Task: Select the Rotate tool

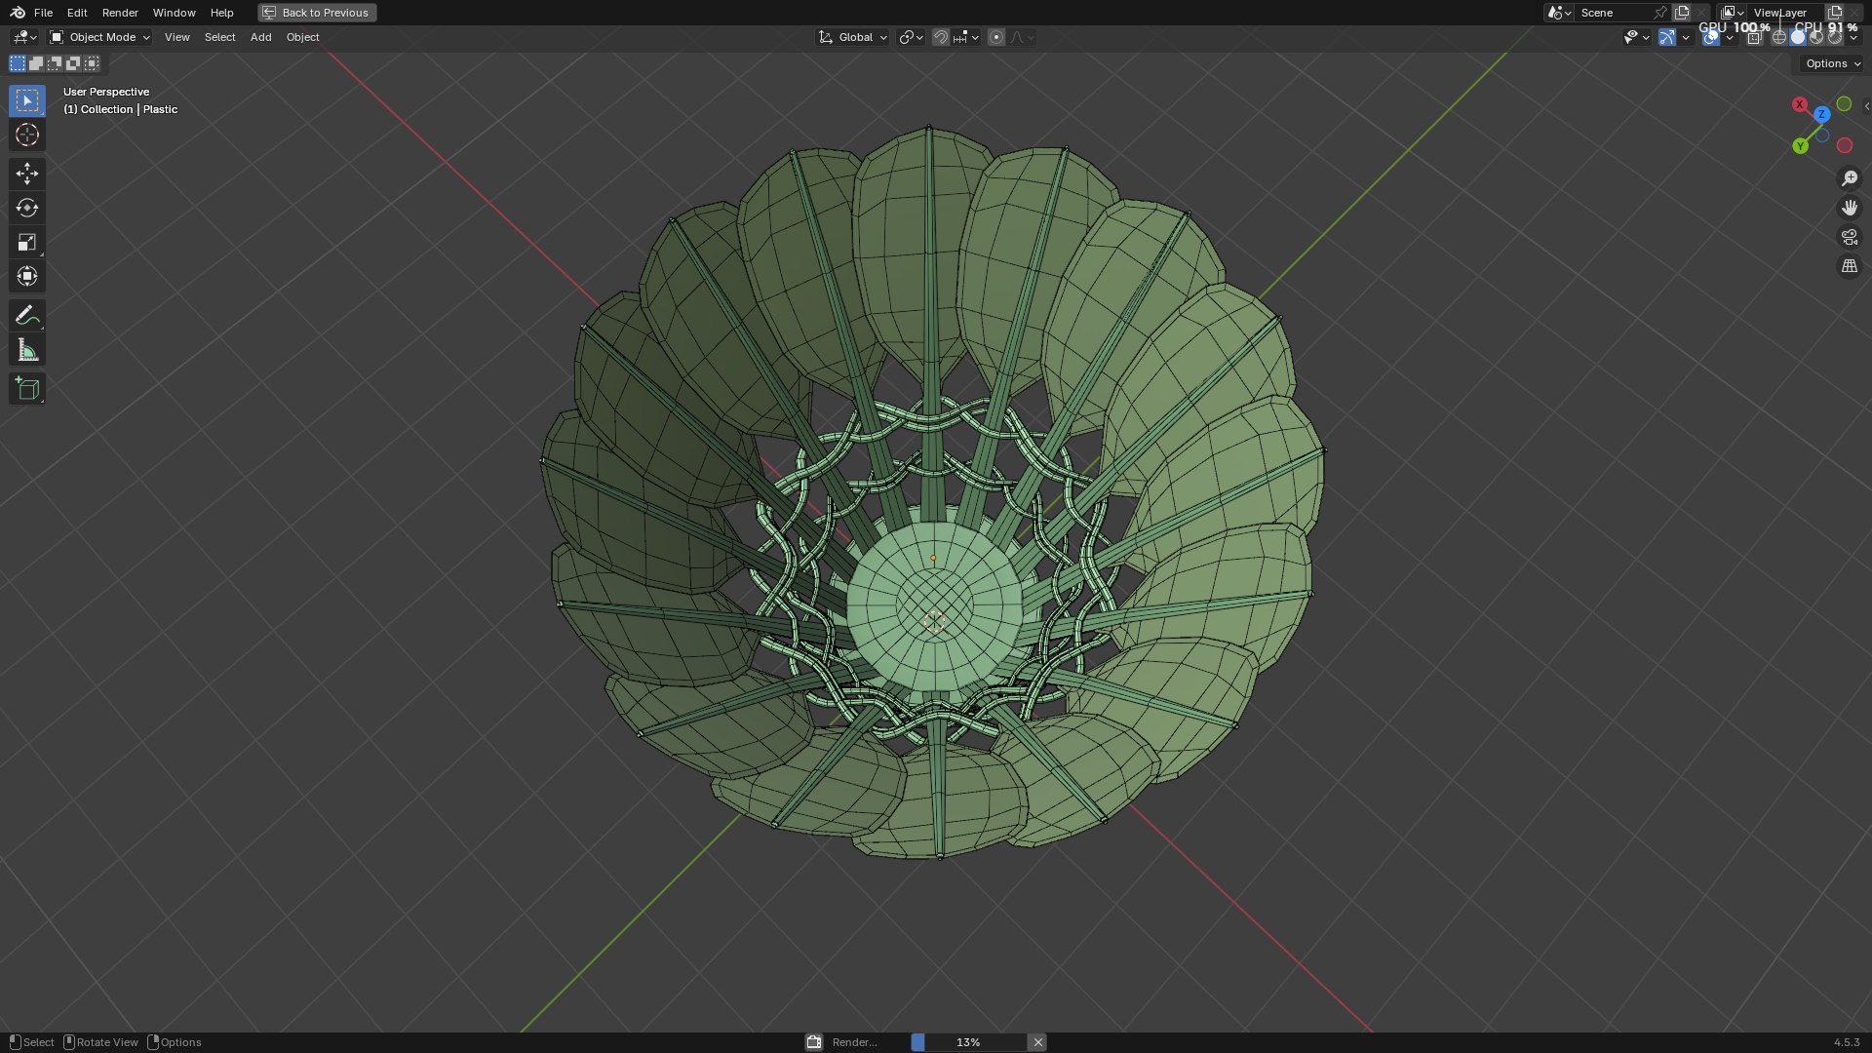Action: pos(27,208)
